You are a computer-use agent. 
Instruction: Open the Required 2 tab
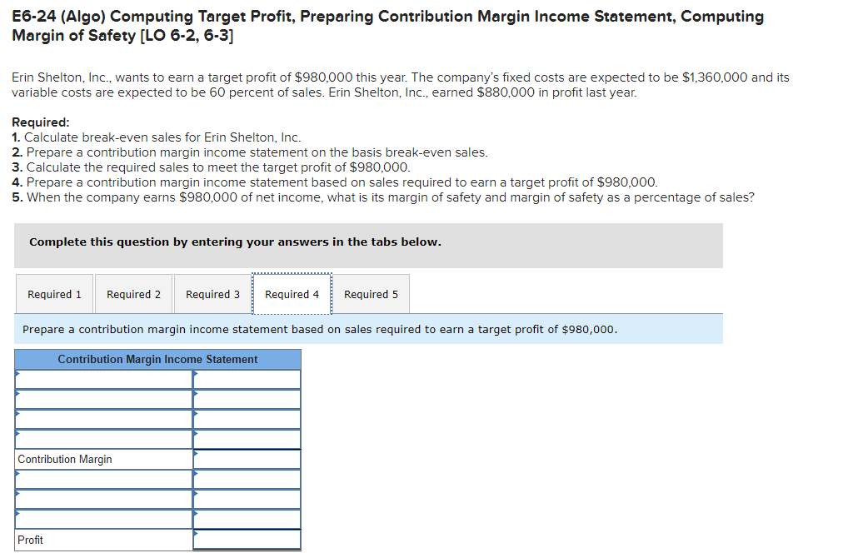[134, 294]
